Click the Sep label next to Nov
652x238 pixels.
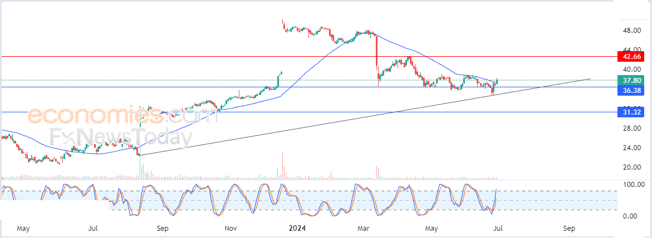pos(163,229)
